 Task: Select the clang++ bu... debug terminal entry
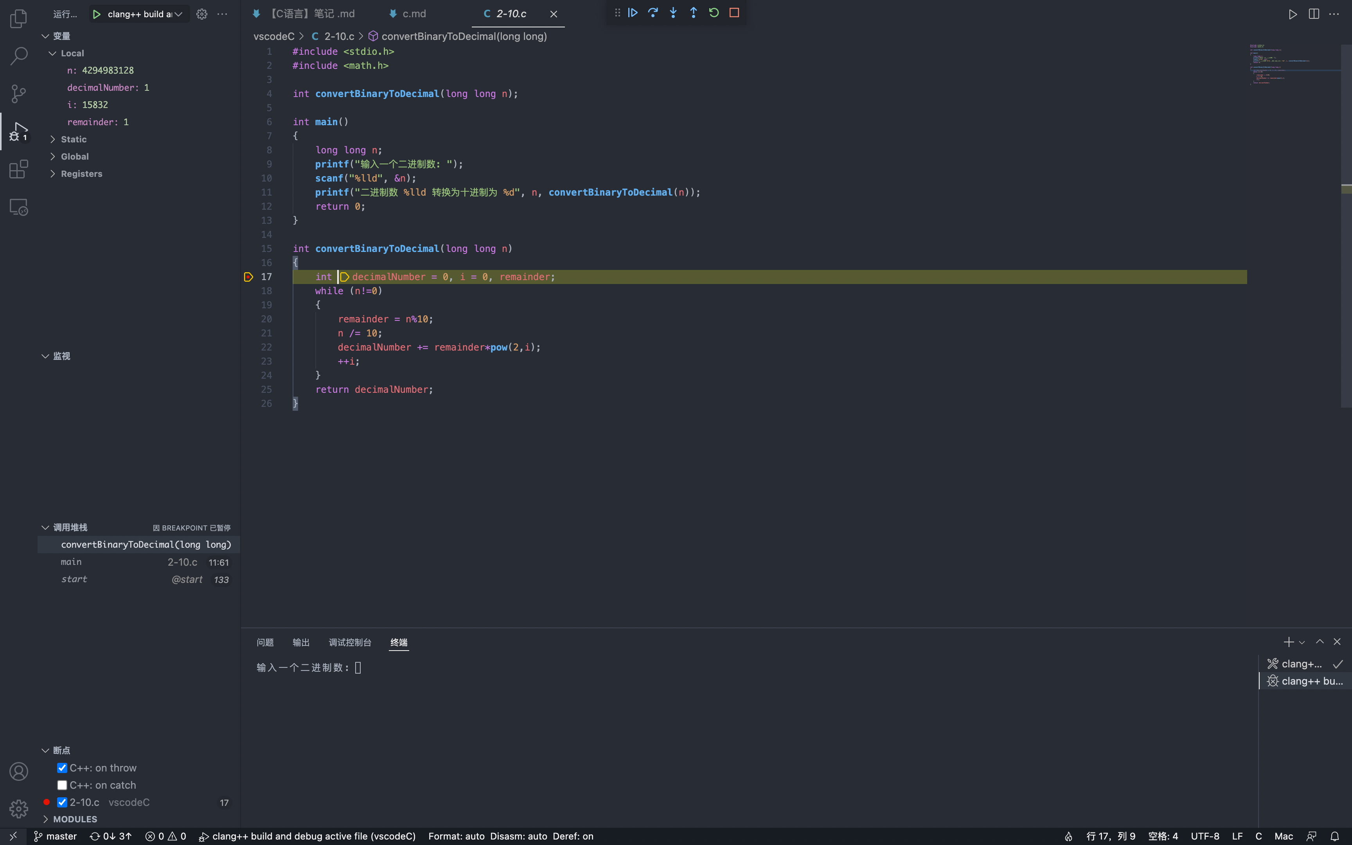pos(1305,681)
